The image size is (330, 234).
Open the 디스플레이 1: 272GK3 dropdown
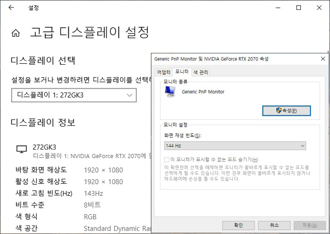pyautogui.click(x=74, y=95)
